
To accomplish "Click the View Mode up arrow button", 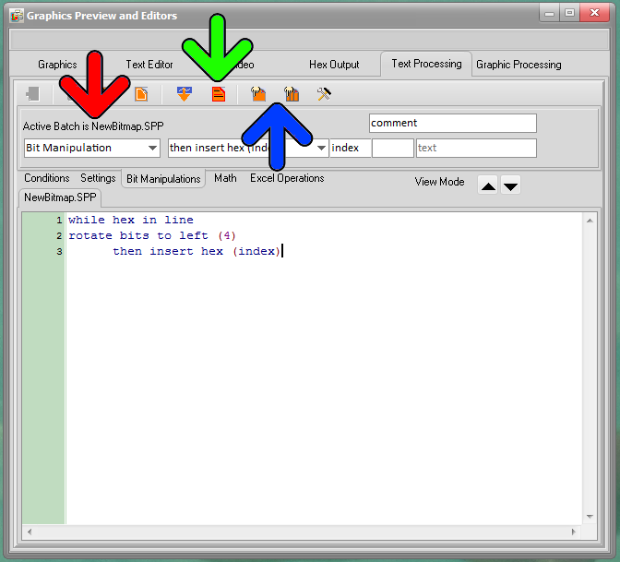I will click(x=488, y=185).
